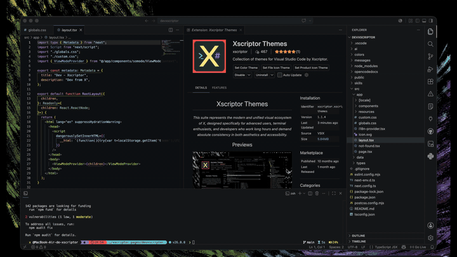The image size is (457, 257).
Task: Select the Extension: Xscriptor Themes tab
Action: pos(215,30)
